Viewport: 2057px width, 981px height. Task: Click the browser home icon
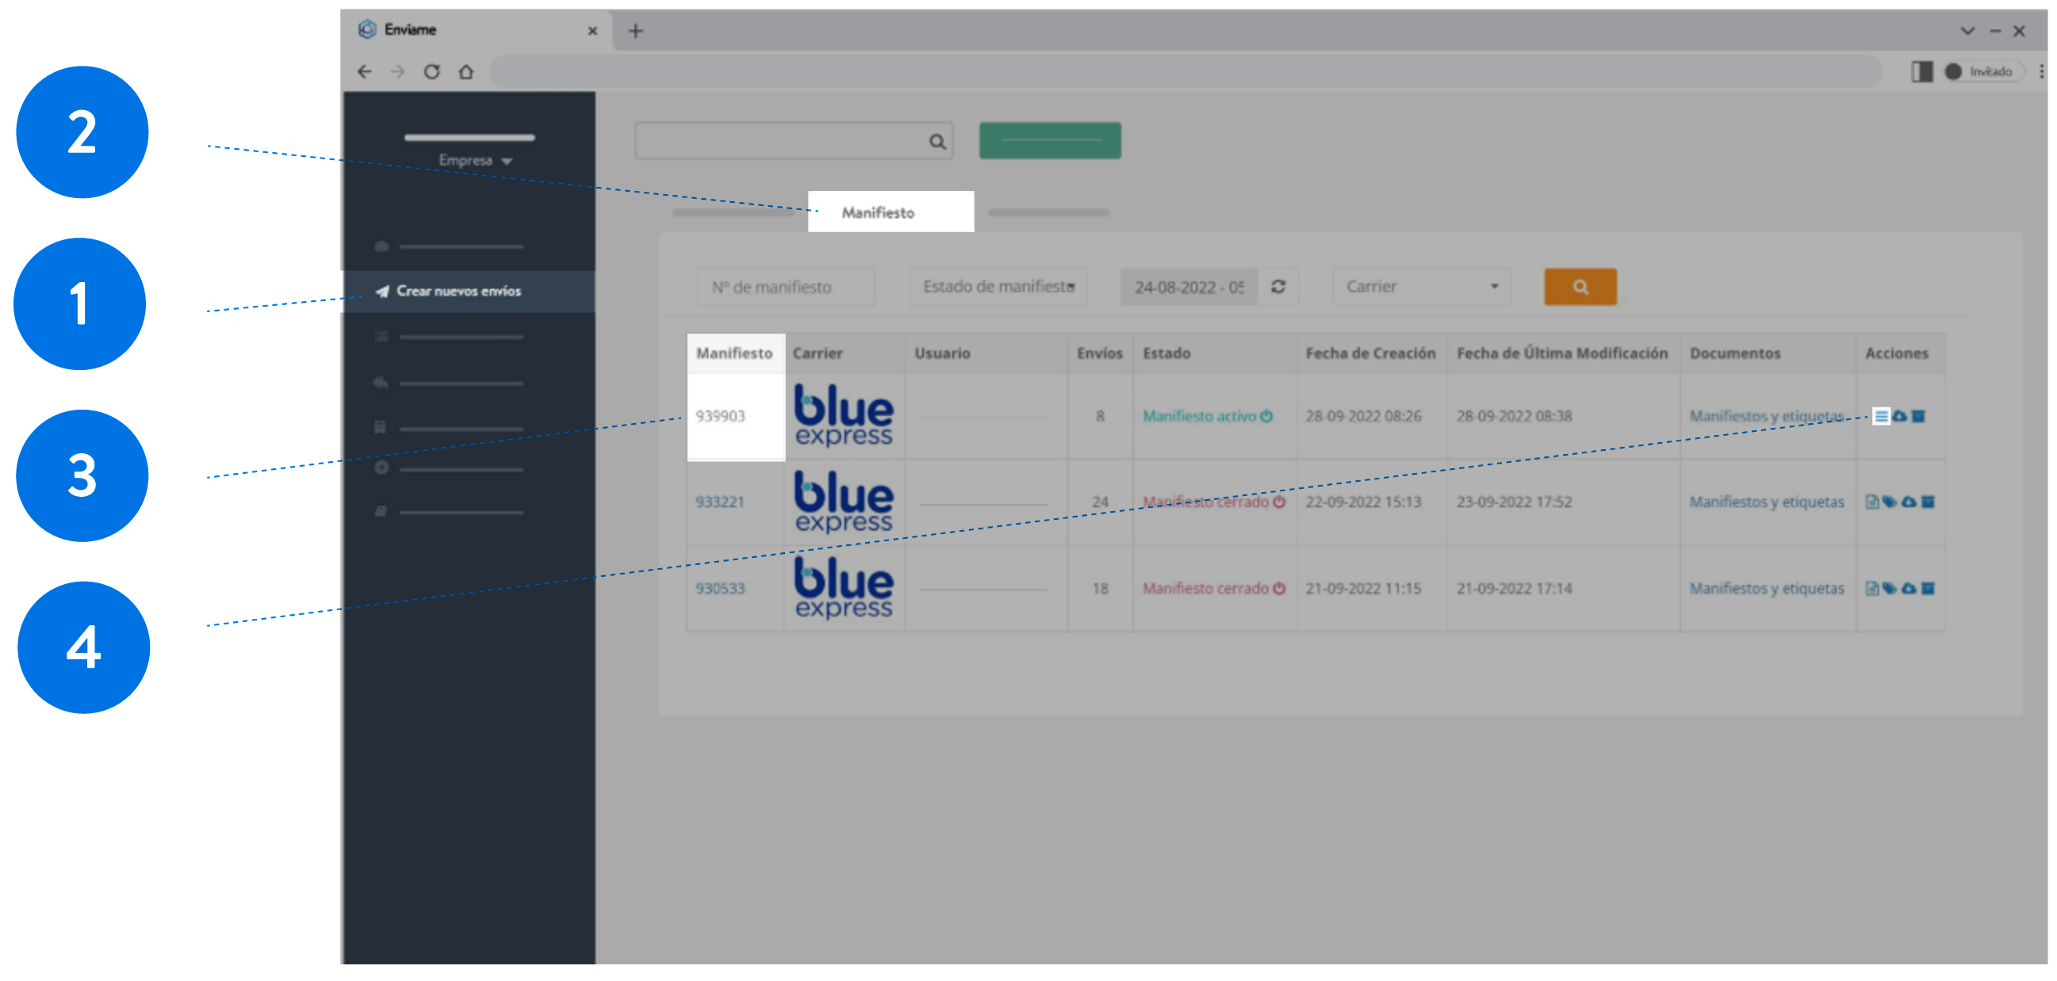pos(466,72)
